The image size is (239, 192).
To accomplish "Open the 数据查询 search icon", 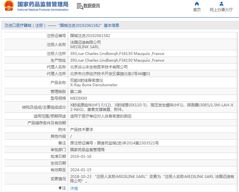I will pos(80,6).
